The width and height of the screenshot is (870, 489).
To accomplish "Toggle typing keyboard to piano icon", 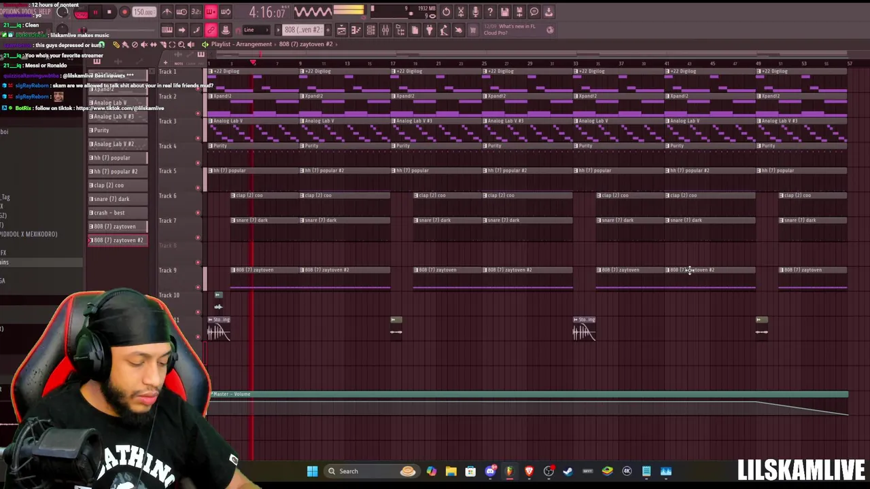I will [167, 30].
